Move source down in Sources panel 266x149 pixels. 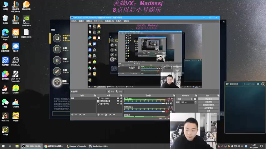pyautogui.click(x=114, y=115)
